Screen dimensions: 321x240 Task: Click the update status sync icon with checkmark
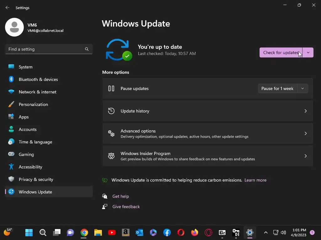pyautogui.click(x=119, y=50)
